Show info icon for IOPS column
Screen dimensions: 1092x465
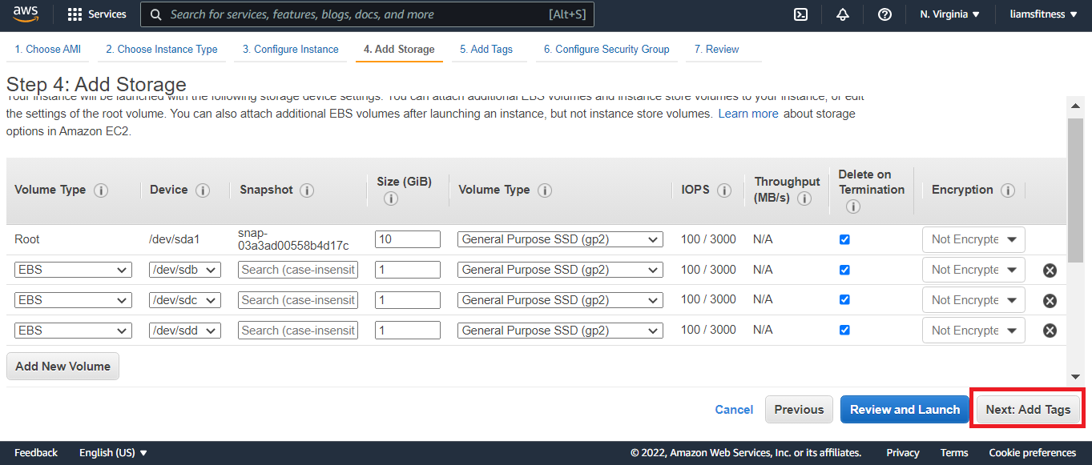click(x=724, y=190)
